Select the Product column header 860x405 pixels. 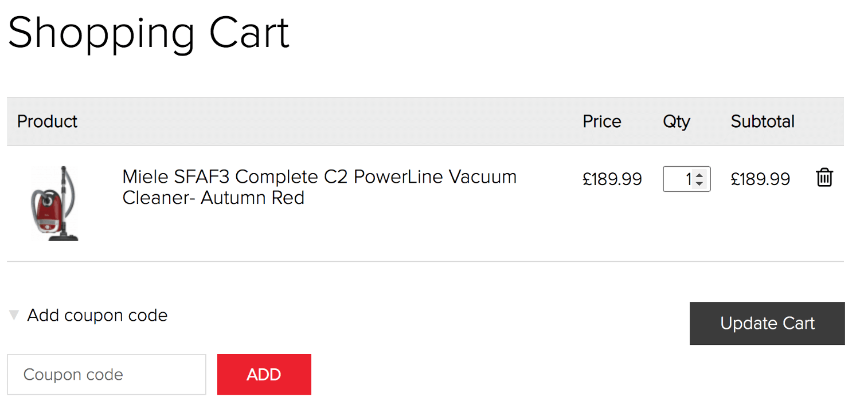(x=47, y=121)
